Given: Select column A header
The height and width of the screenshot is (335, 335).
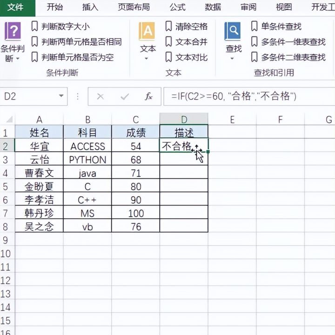Looking at the screenshot, I should pyautogui.click(x=39, y=119).
